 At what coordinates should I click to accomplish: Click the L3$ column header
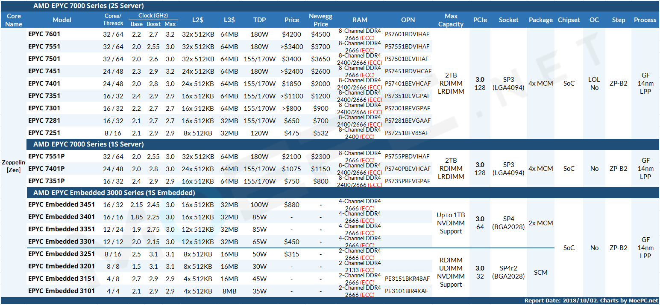[229, 20]
